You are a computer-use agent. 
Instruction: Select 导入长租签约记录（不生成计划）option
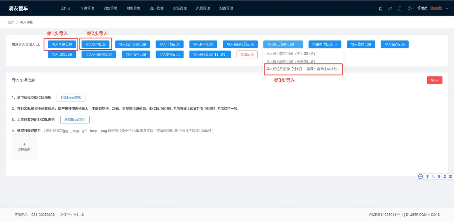[x=304, y=54]
